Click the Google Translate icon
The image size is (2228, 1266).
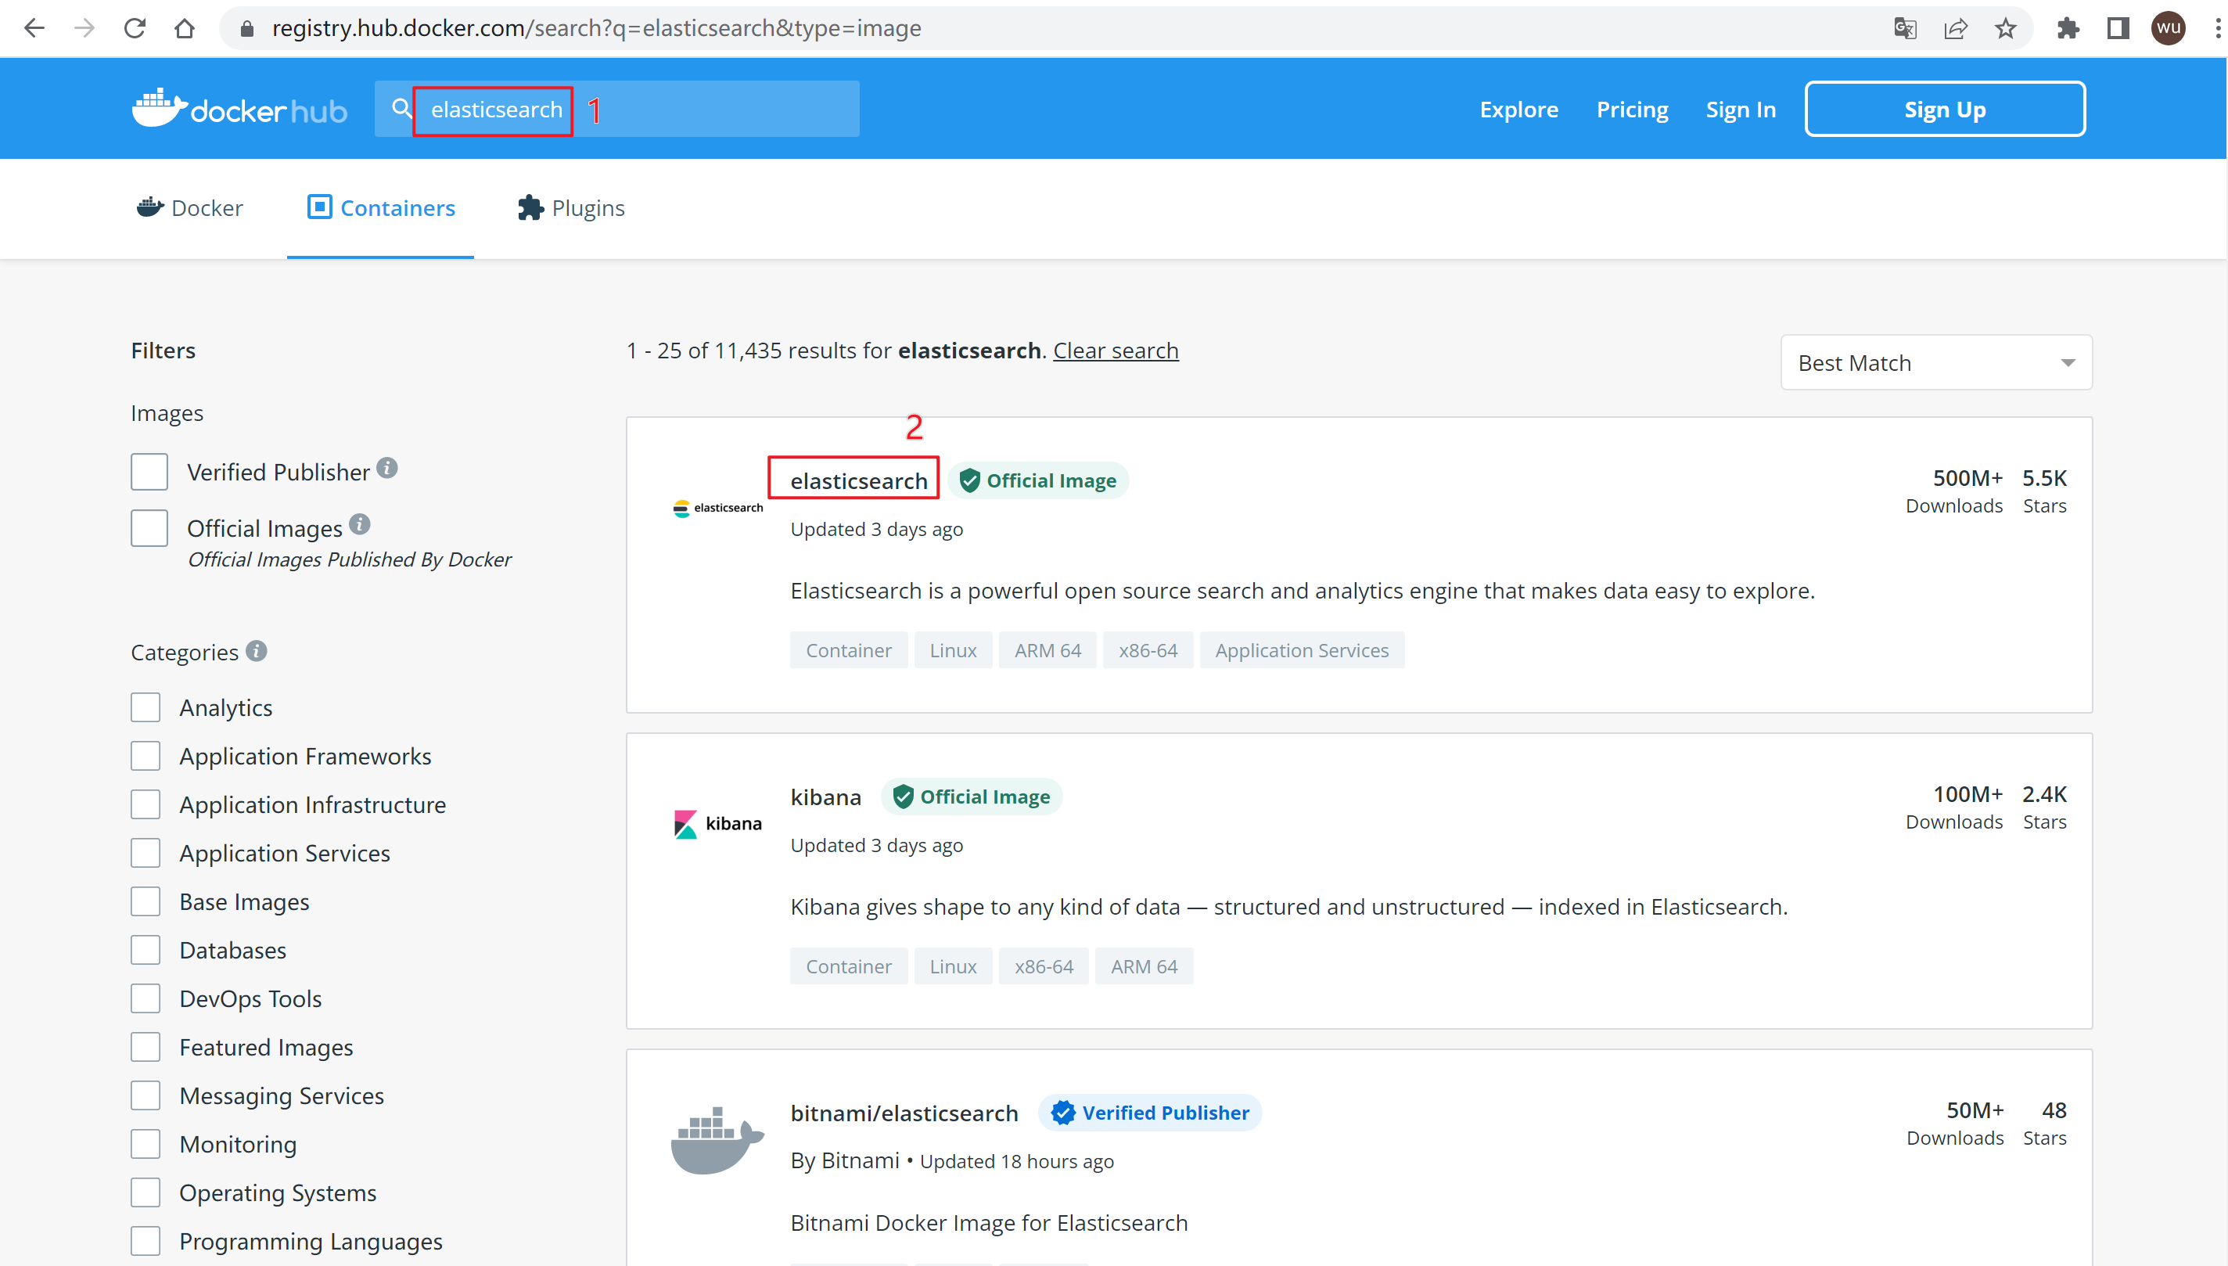click(1905, 29)
